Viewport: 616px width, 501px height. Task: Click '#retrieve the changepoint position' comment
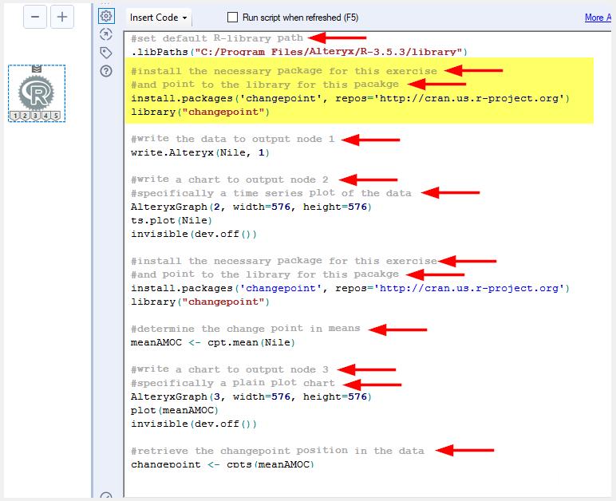278,451
